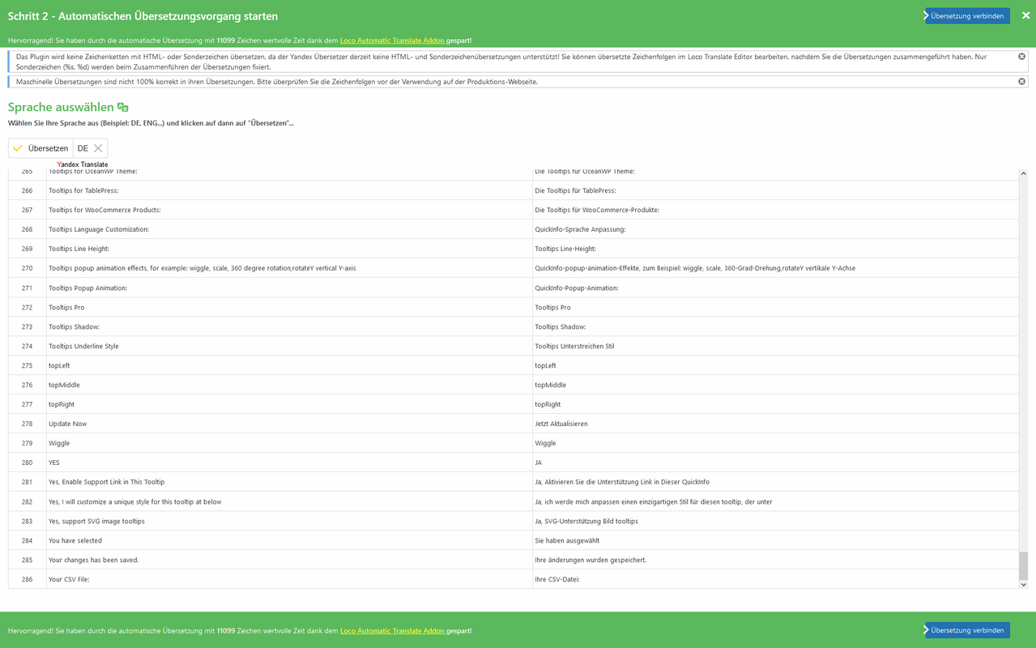Open Loco Automatic Translate Addon link in bottom banner
This screenshot has height=648, width=1036.
click(x=392, y=631)
